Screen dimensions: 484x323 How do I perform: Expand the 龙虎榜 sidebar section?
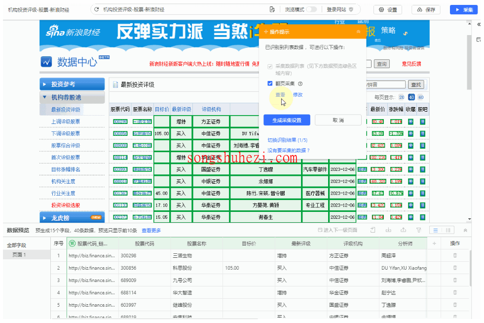72,218
